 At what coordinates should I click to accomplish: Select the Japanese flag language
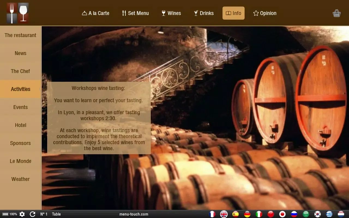pyautogui.click(x=282, y=214)
